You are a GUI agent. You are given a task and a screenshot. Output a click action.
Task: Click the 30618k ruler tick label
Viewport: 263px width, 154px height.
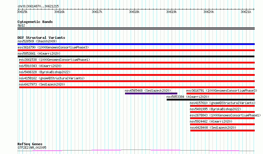(x=134, y=12)
